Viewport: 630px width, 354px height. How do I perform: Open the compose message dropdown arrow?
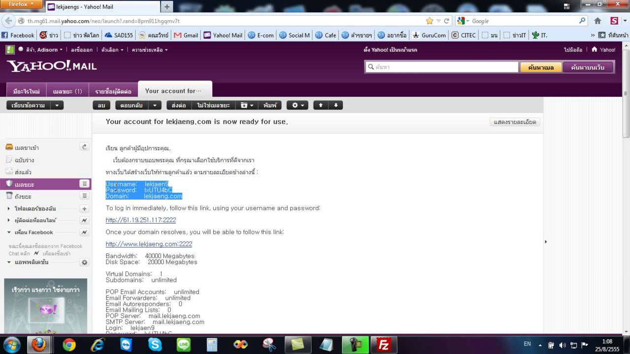[x=57, y=105]
